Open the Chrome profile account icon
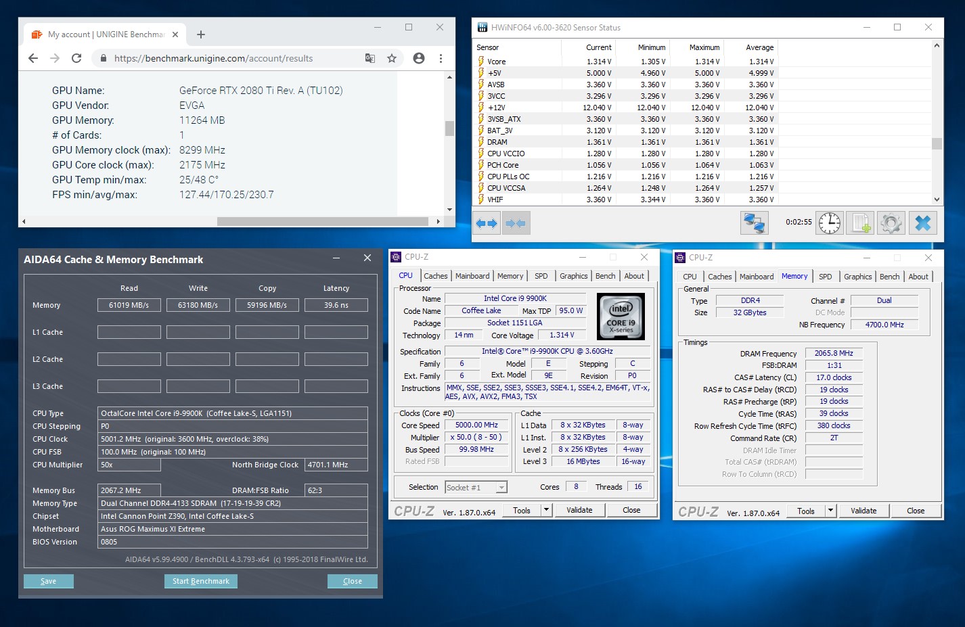Image resolution: width=965 pixels, height=627 pixels. pos(419,58)
